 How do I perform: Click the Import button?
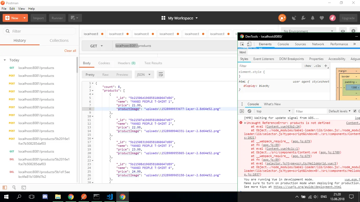[x=38, y=18]
